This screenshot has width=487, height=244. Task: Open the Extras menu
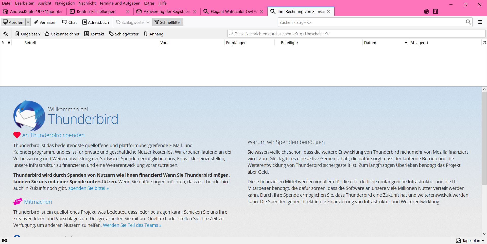pos(149,3)
